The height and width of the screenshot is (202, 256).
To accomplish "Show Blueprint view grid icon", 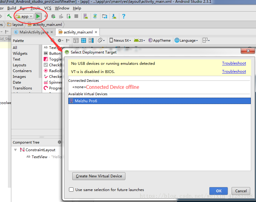I will (x=84, y=40).
